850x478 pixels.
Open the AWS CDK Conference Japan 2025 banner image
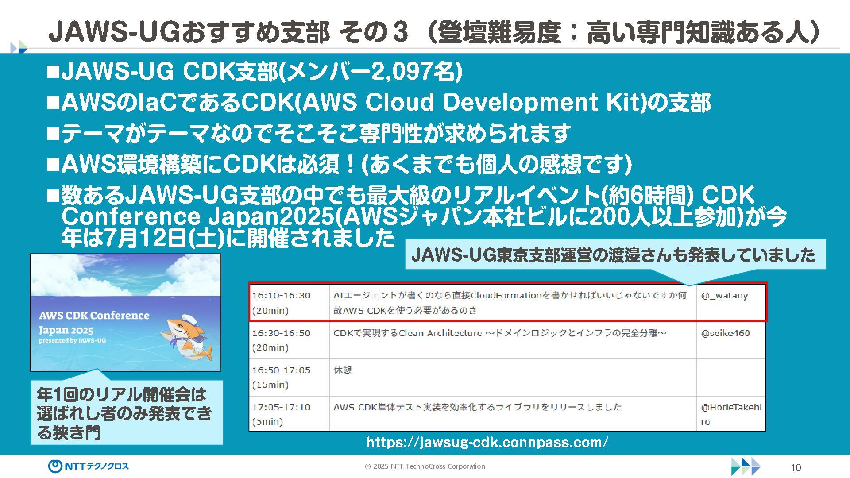coord(125,312)
